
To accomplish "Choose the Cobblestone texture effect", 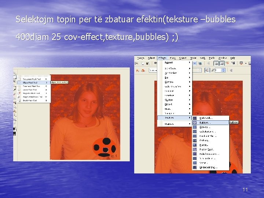I will click(x=210, y=132).
